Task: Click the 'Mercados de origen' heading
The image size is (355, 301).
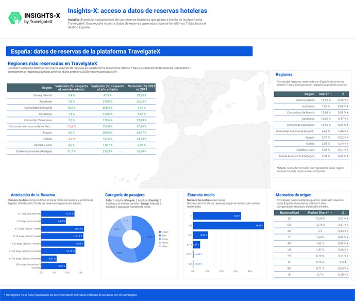Action: (x=293, y=195)
